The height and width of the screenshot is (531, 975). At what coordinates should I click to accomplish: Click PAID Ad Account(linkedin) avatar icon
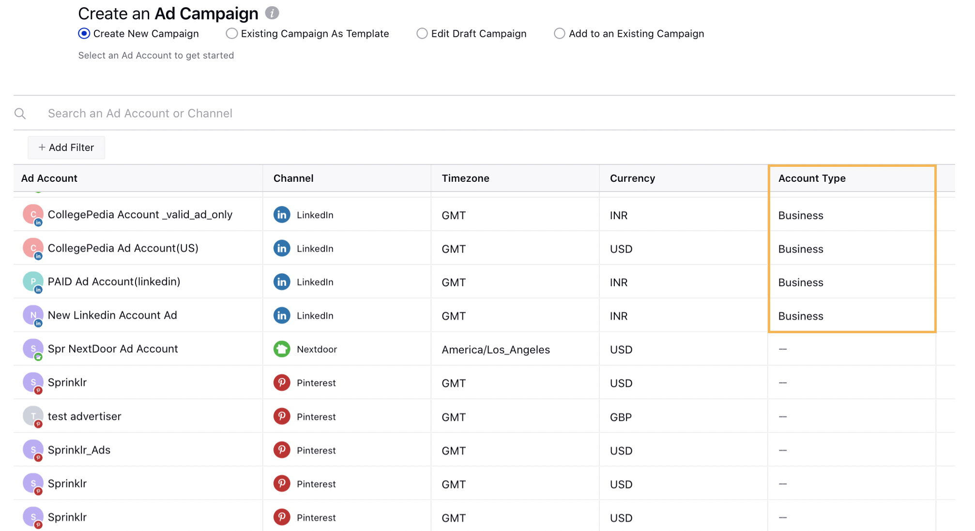click(x=33, y=282)
